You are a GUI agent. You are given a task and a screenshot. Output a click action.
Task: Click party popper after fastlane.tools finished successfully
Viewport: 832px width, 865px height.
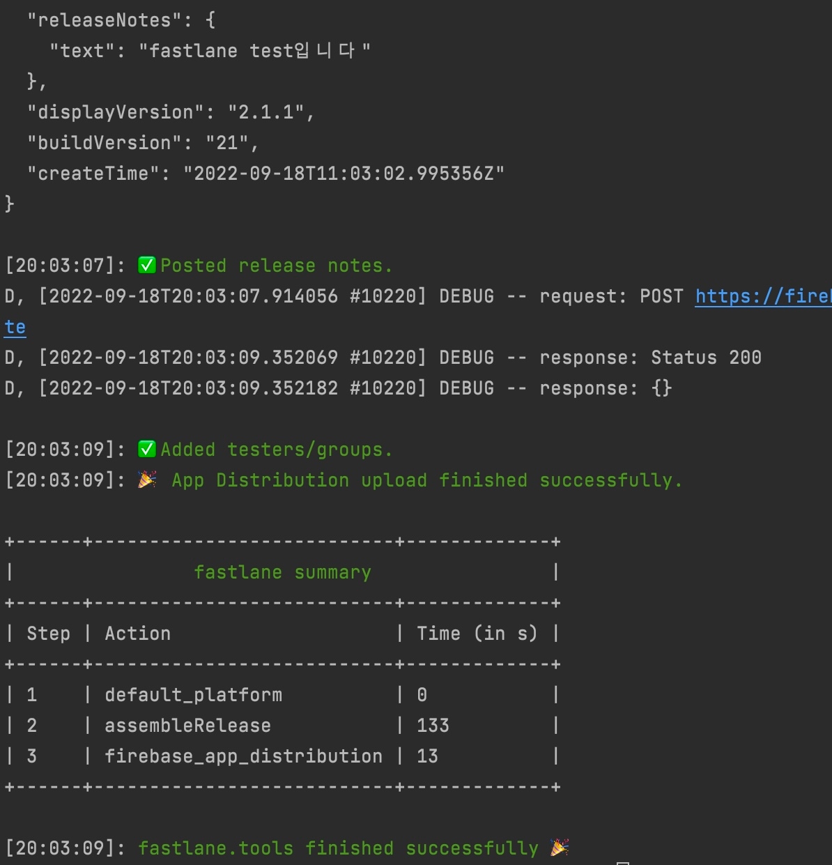[x=559, y=847]
